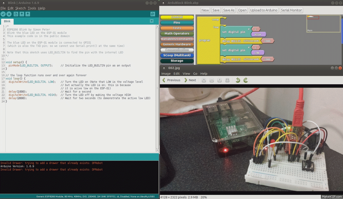Select the purple HIGH value block
Viewport: 343px width, 199px height.
point(258,34)
